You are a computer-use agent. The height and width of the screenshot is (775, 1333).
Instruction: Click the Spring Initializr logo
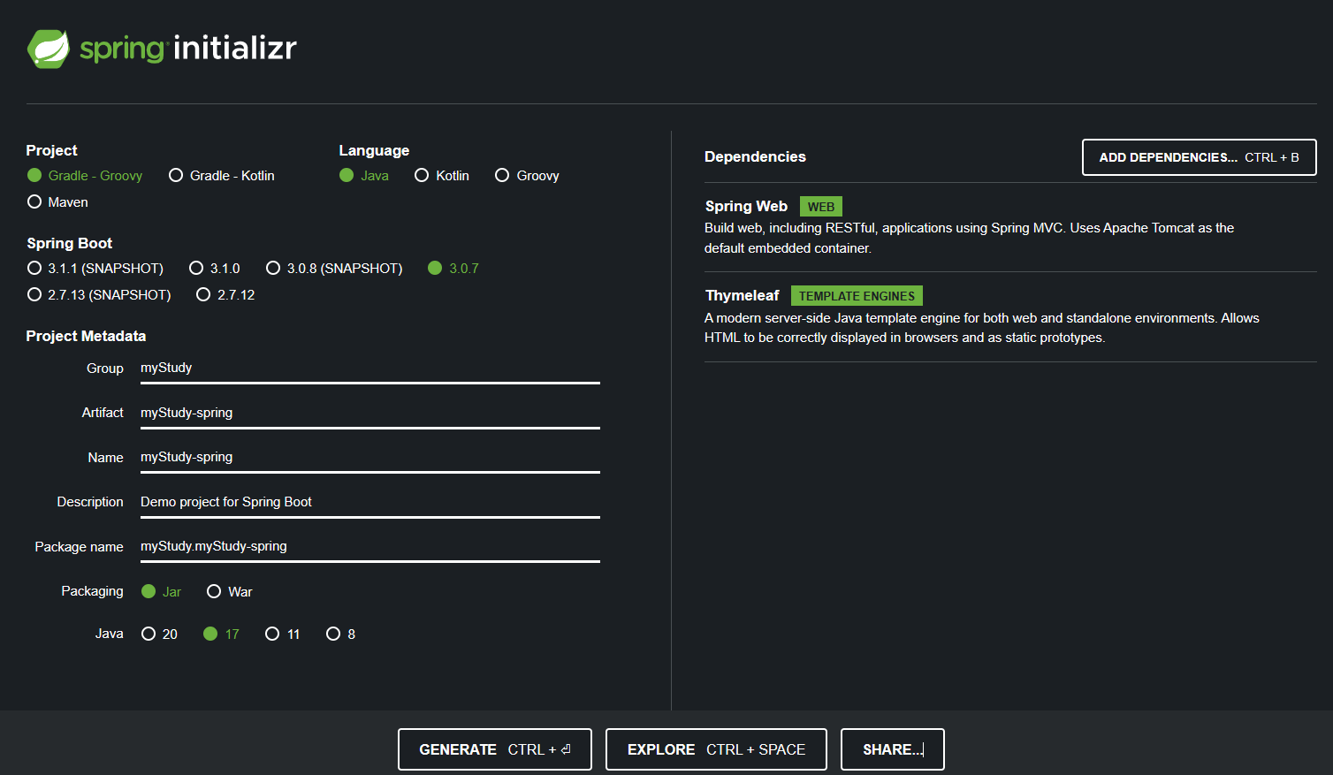click(162, 49)
